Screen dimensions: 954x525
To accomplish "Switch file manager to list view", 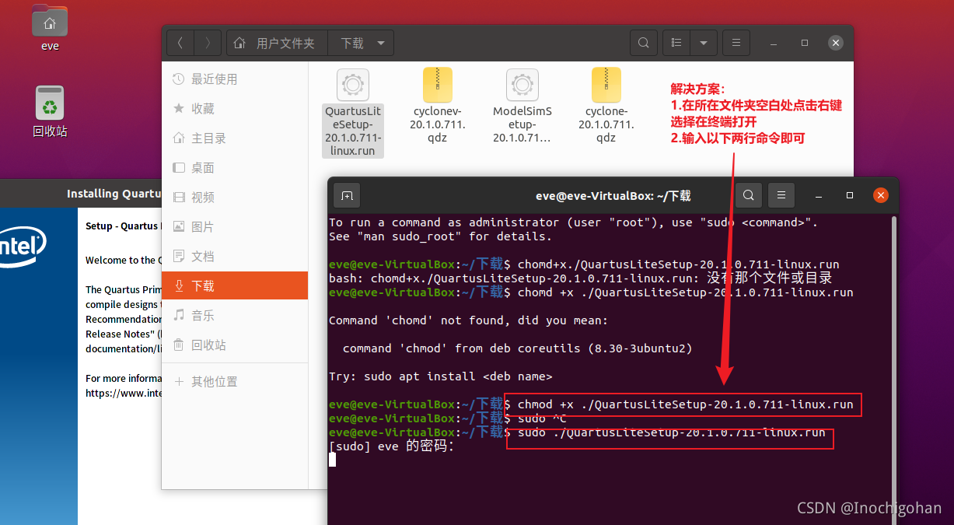I will pos(676,43).
